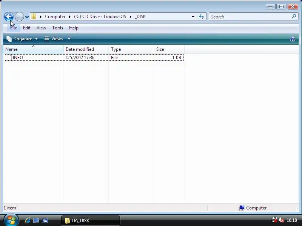Screen dimensions: 302x226
Task: Open the Organize toolbar menu
Action: (22, 39)
